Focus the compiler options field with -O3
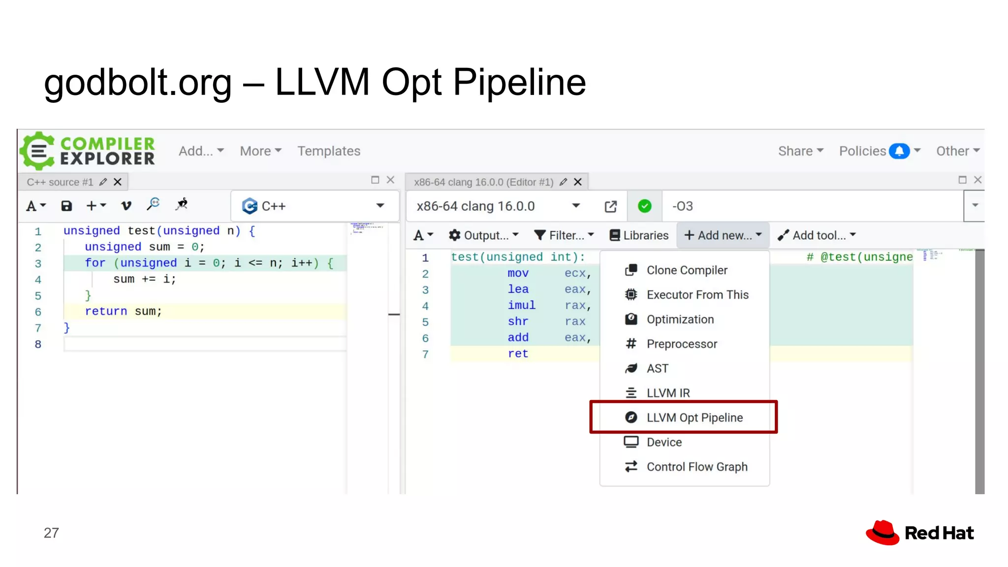The height and width of the screenshot is (567, 1008). point(812,206)
